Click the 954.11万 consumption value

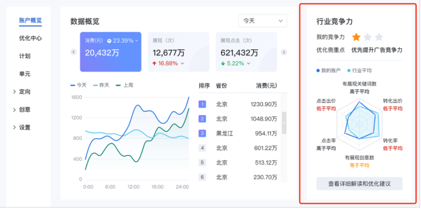coord(266,133)
